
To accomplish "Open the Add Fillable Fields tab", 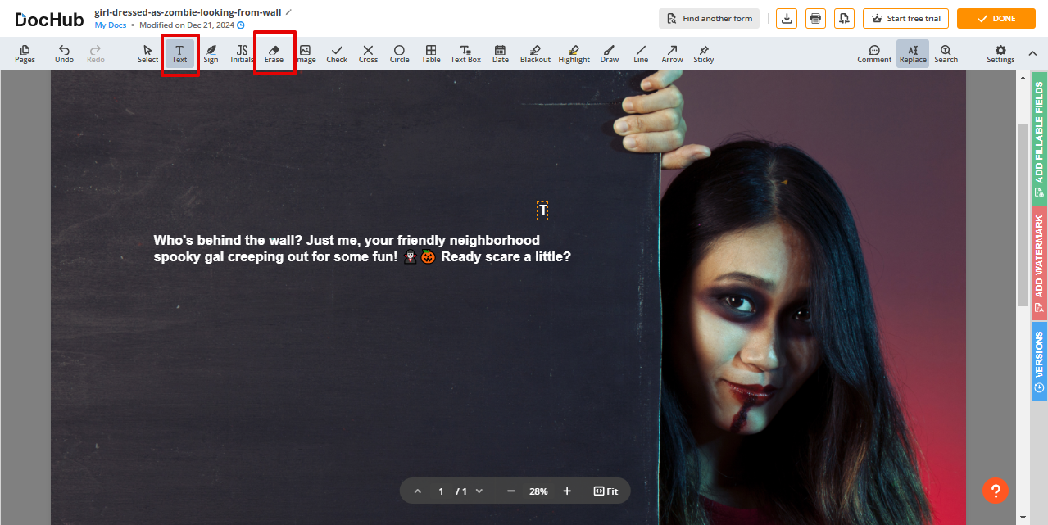I will pyautogui.click(x=1039, y=138).
